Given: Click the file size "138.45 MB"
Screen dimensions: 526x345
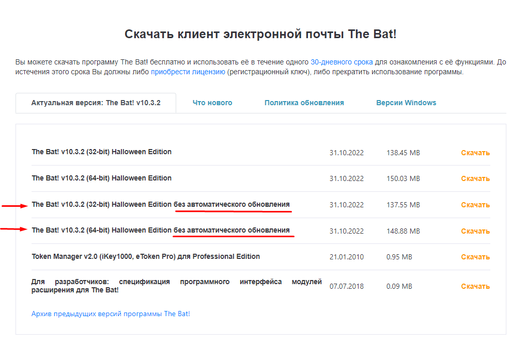Looking at the screenshot, I should point(403,153).
